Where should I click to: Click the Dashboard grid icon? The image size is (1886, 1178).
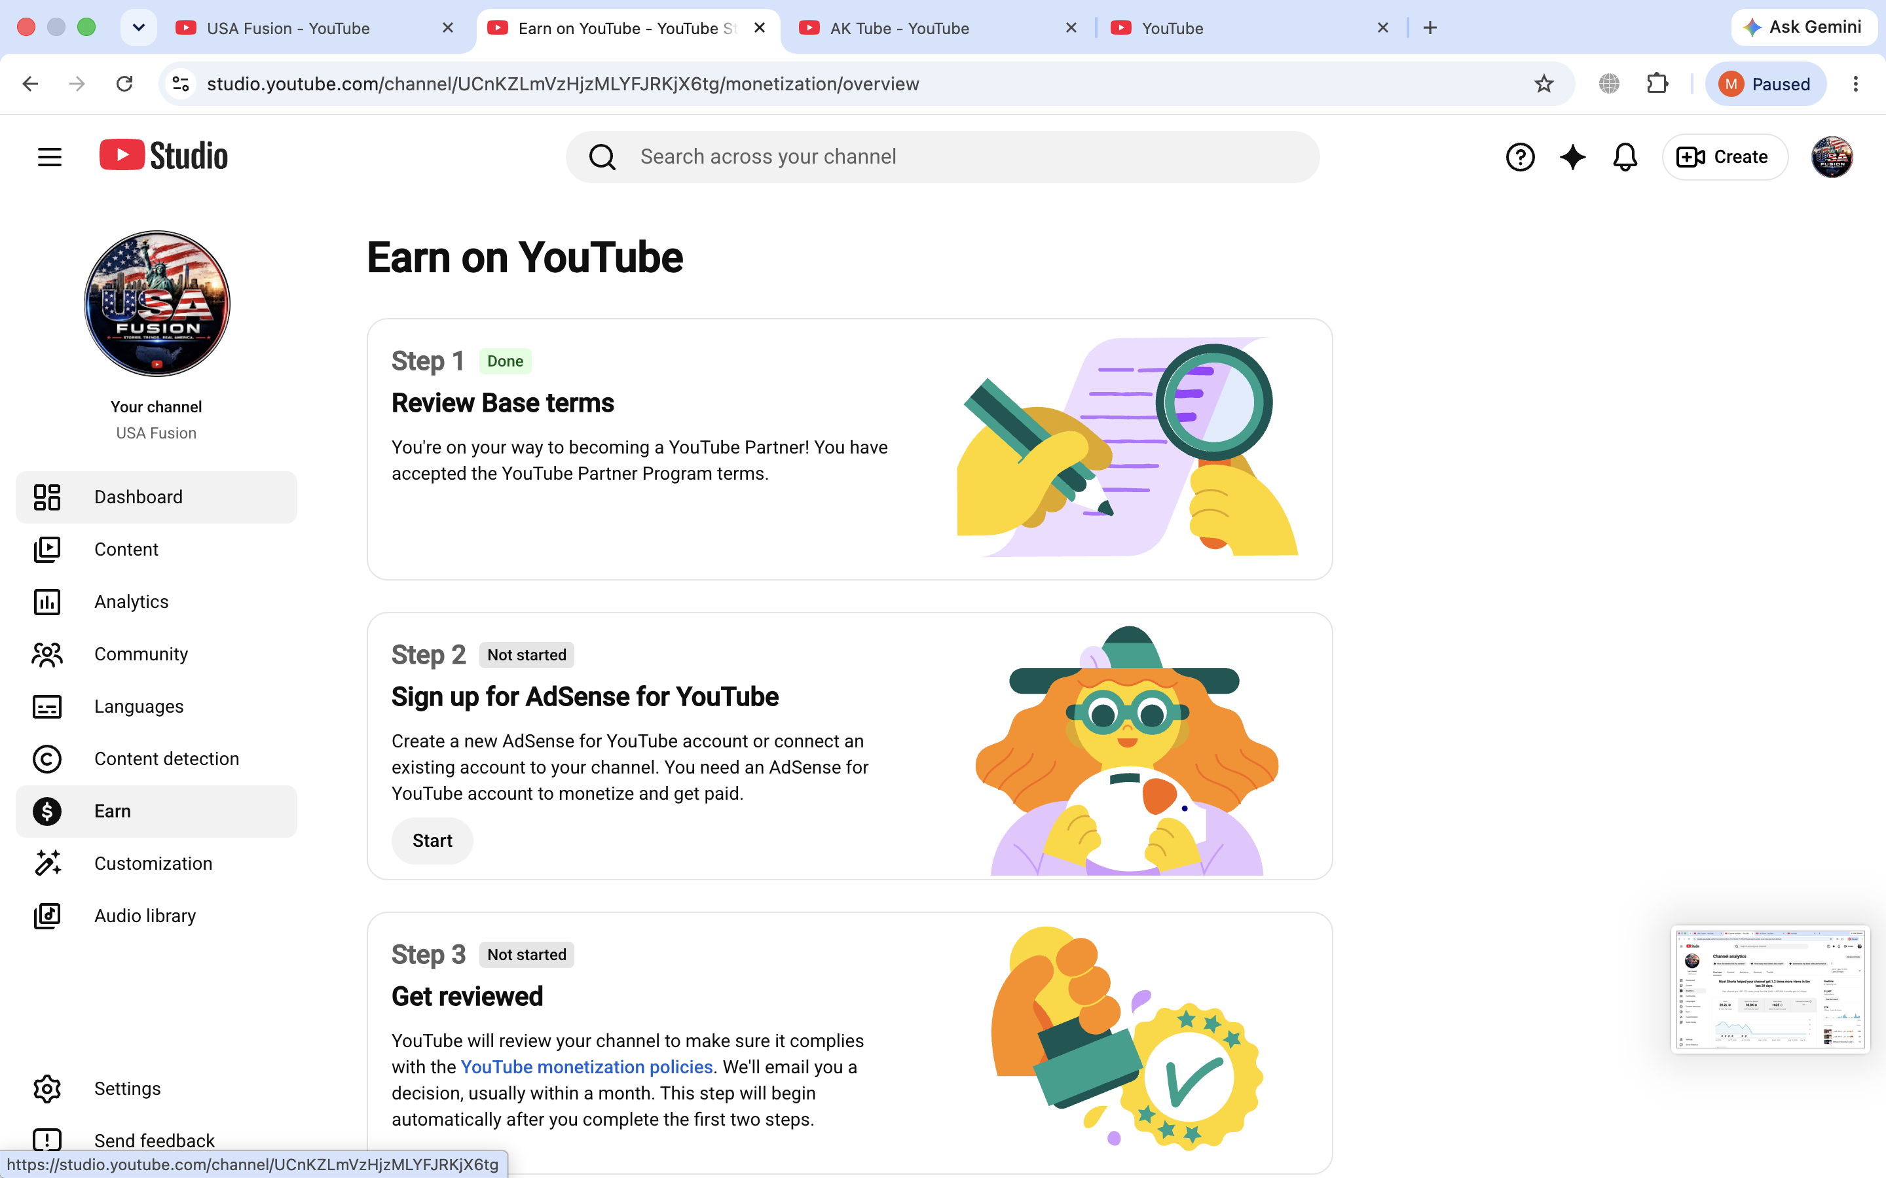[x=46, y=497]
